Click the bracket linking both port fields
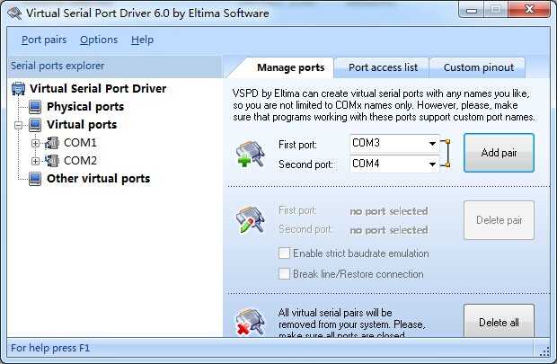Viewport: 557px width, 364px height. [x=446, y=153]
